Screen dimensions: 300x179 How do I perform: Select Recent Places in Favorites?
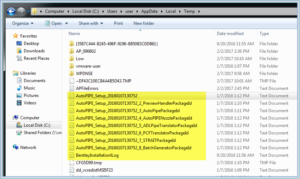point(37,58)
